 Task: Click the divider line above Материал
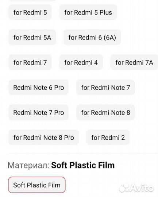click(x=82, y=154)
